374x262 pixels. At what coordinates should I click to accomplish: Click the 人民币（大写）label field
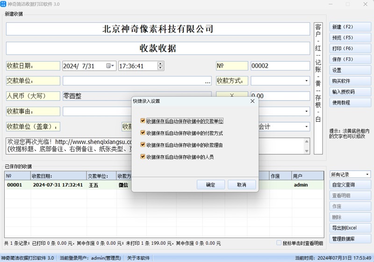point(33,96)
